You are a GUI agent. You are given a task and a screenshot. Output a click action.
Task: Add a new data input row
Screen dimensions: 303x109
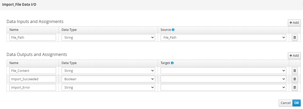coord(294,23)
